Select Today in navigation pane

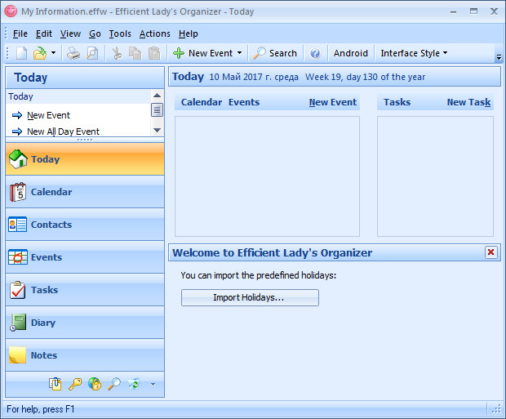(x=85, y=159)
